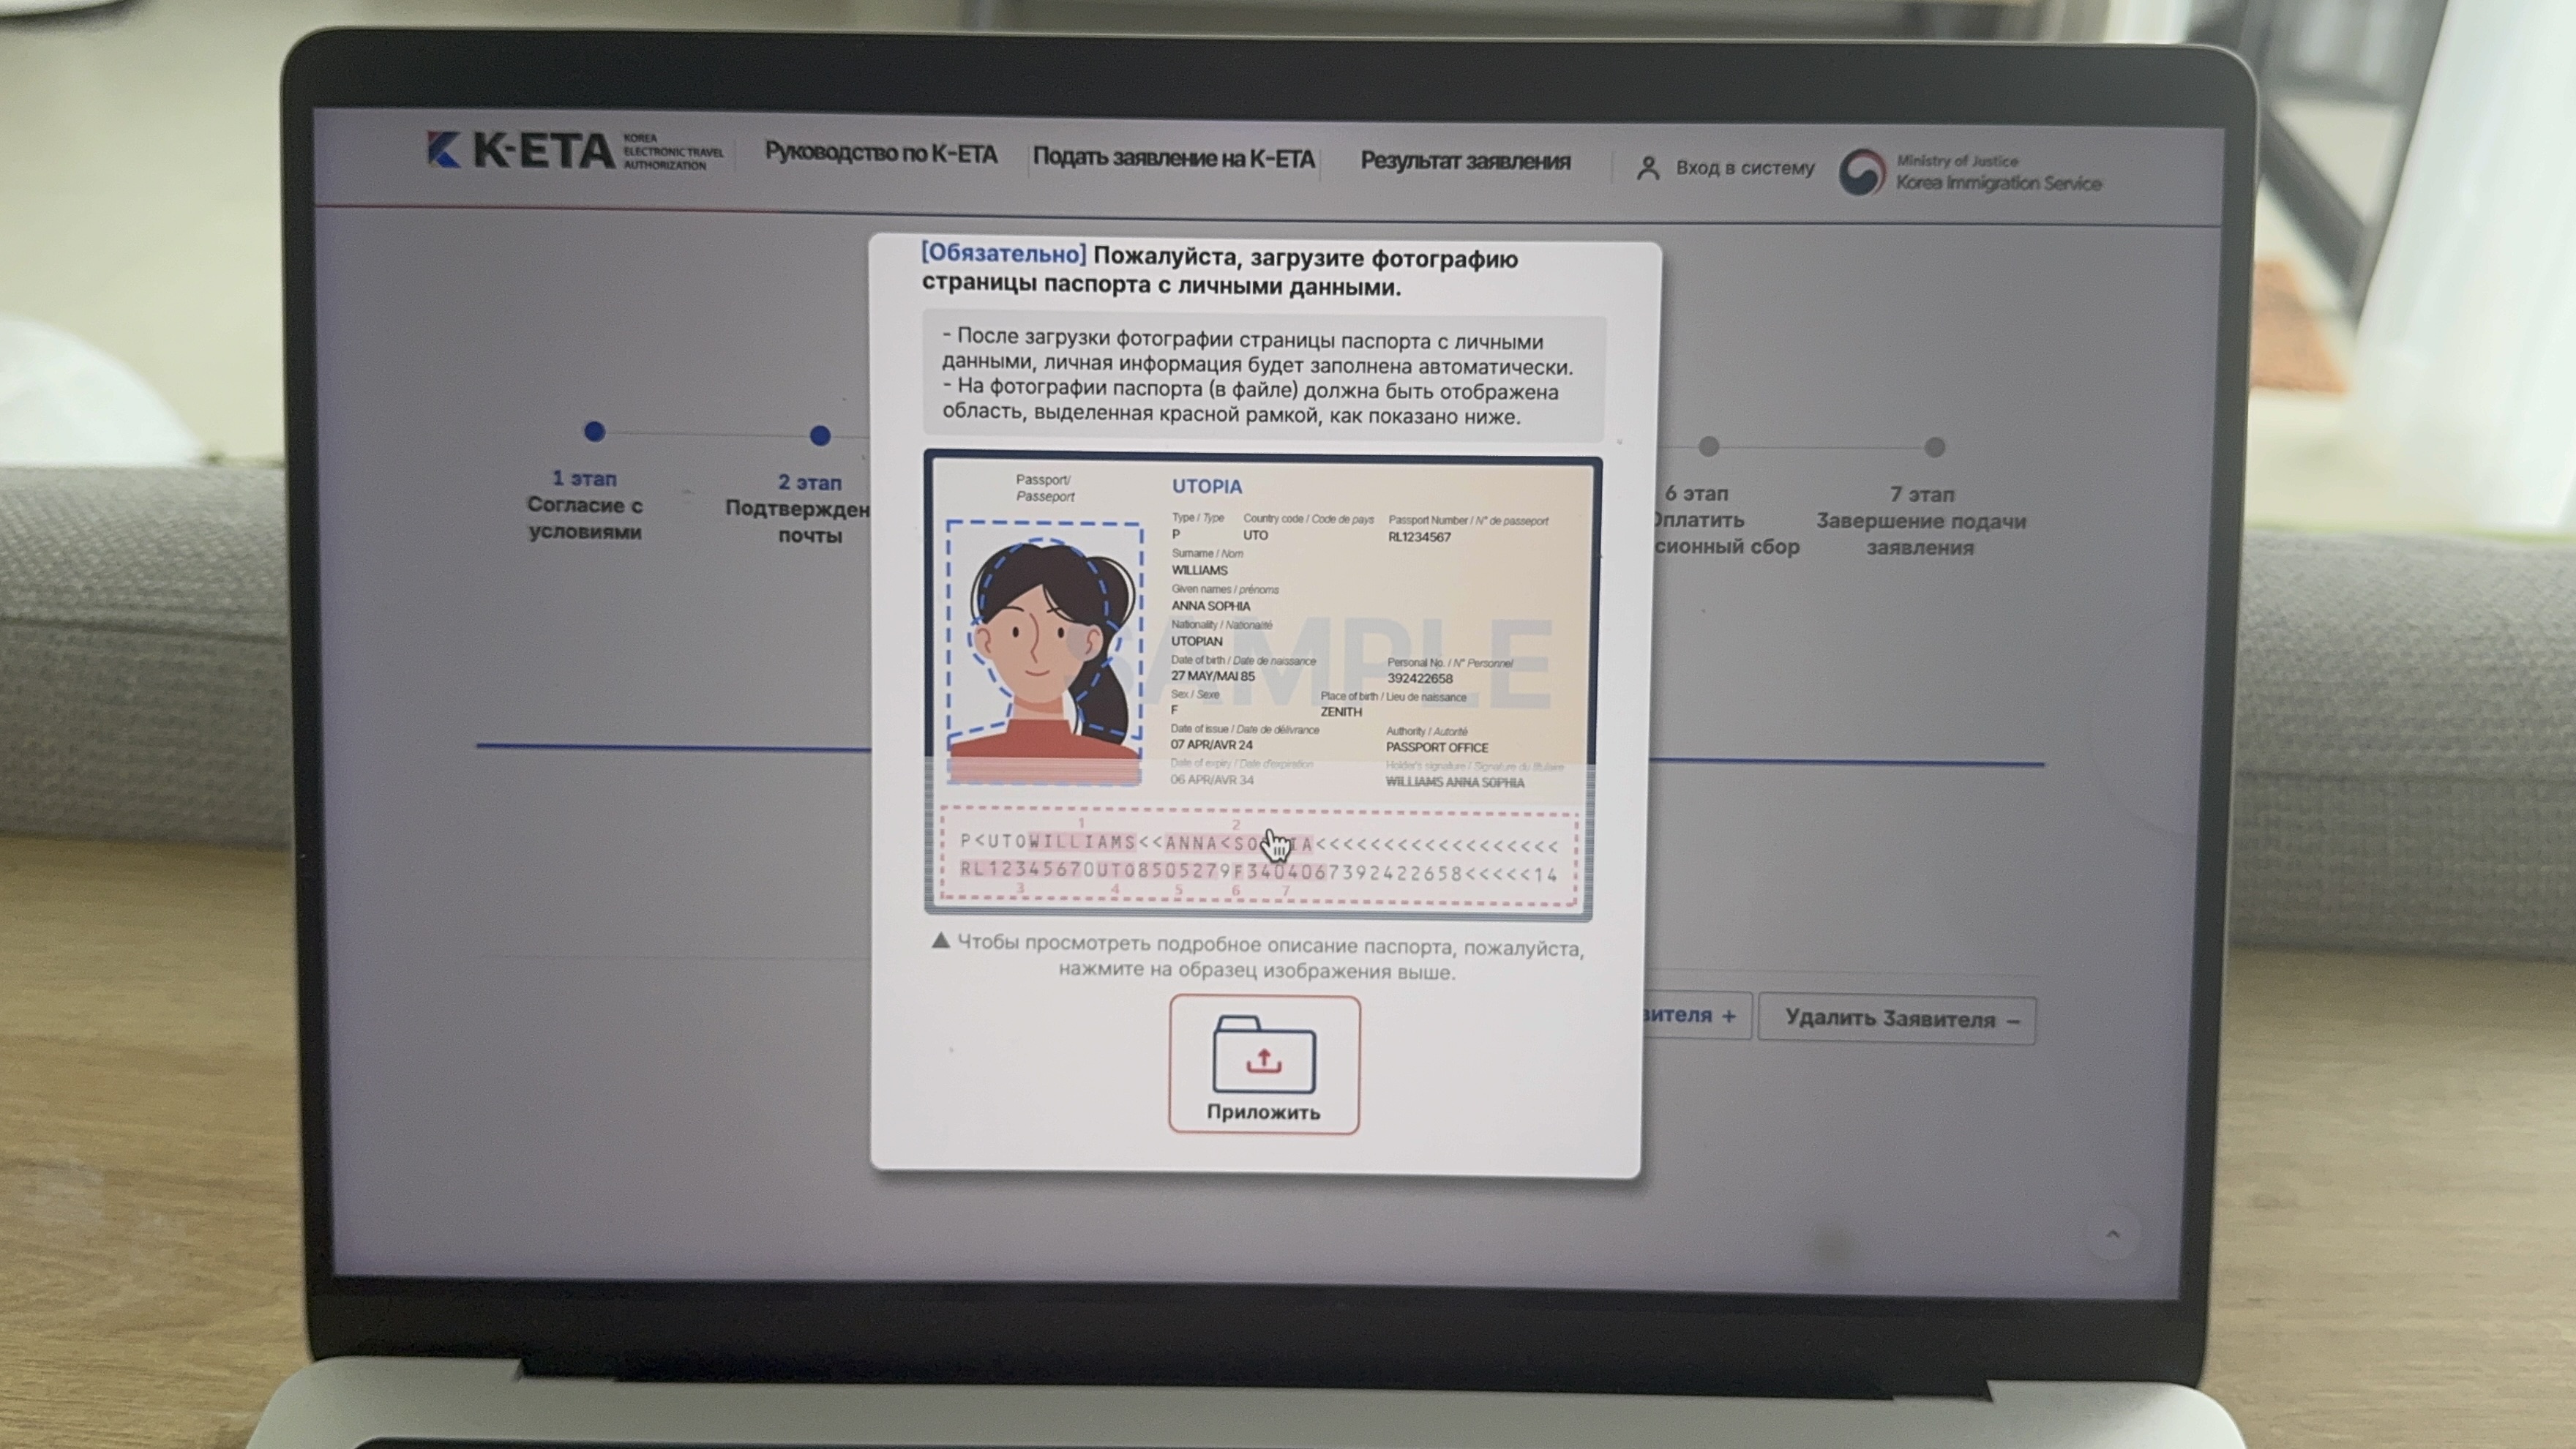Select step 7 progress dot
This screenshot has height=1449, width=2576.
pyautogui.click(x=1935, y=447)
